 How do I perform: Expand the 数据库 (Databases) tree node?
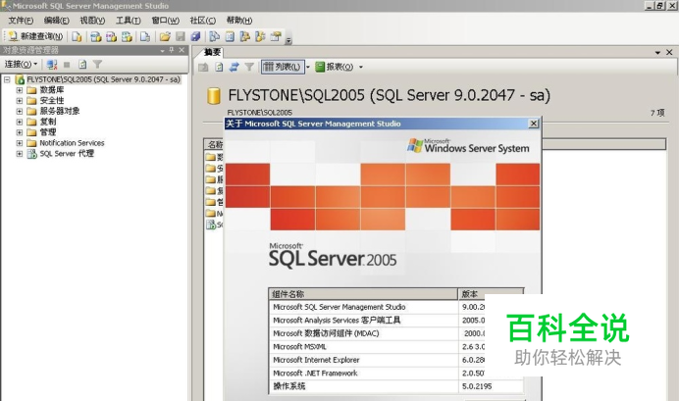[20, 90]
